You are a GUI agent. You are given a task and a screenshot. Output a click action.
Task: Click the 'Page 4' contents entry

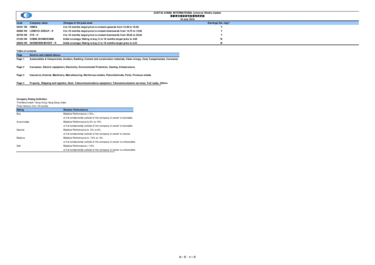point(20,83)
